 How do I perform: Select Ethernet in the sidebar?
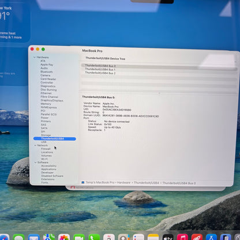46,93
